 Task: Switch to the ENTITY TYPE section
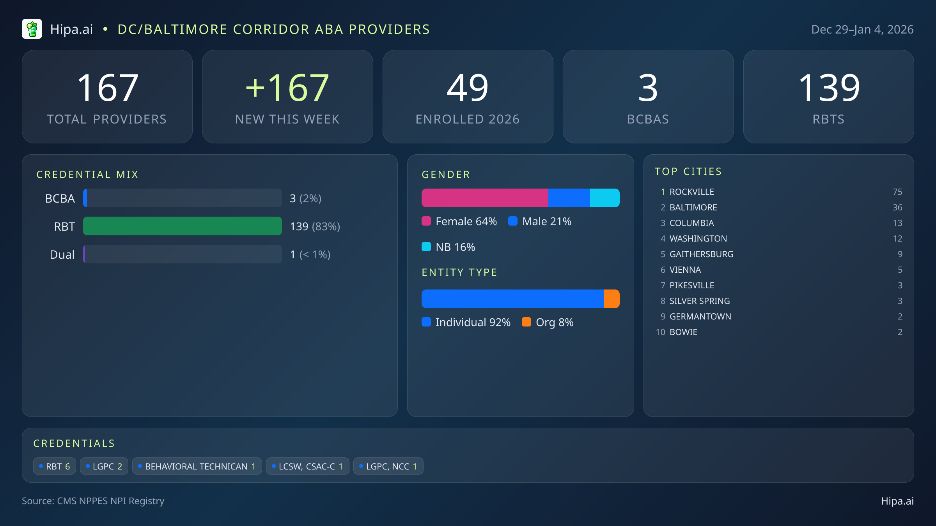[459, 272]
